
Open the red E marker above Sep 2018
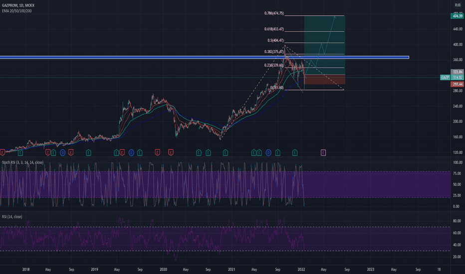tap(70, 152)
